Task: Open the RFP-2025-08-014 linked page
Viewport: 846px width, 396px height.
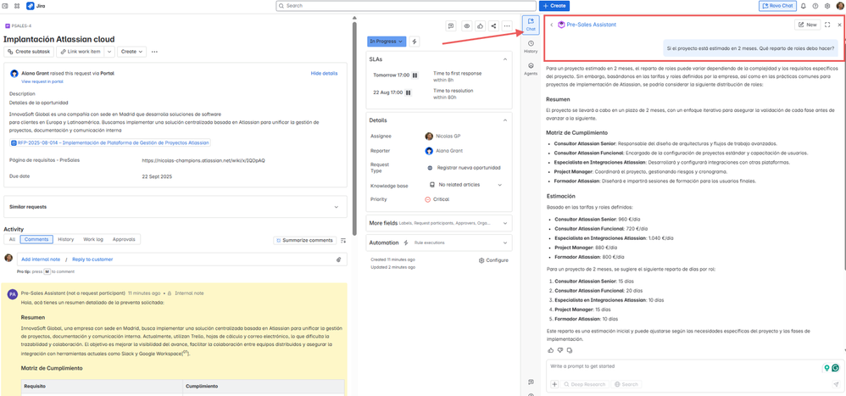Action: tap(110, 143)
